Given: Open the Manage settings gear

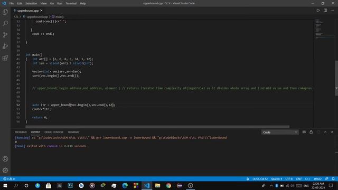Looking at the screenshot, I should [5, 170].
